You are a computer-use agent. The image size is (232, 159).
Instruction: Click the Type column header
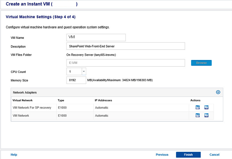(x=61, y=100)
